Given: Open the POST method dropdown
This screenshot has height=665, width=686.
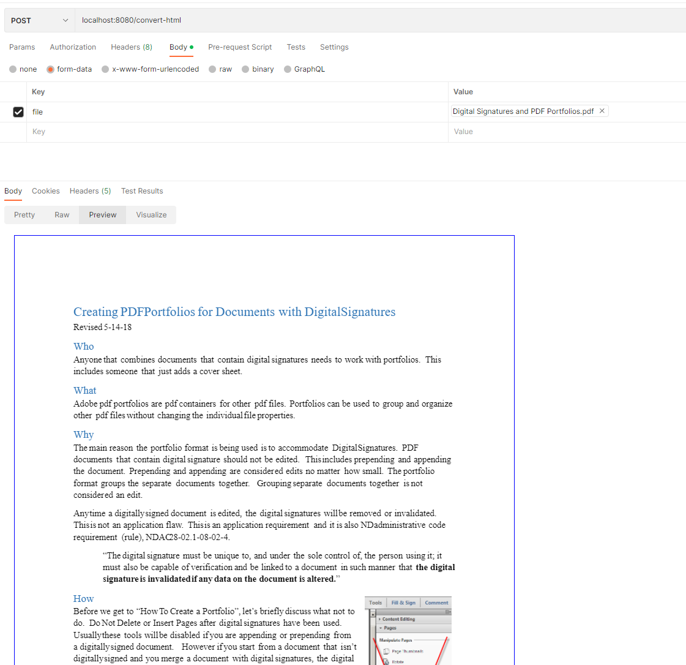Looking at the screenshot, I should click(x=39, y=20).
